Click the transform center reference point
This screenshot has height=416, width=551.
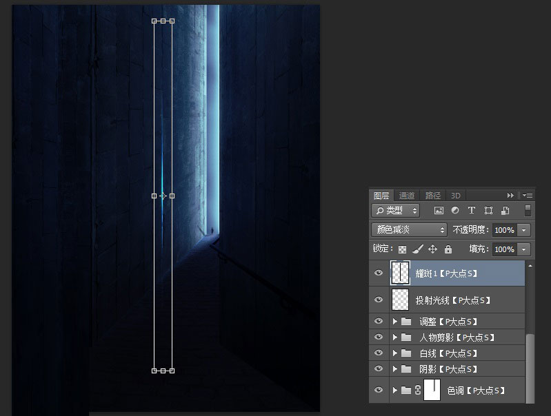[163, 196]
